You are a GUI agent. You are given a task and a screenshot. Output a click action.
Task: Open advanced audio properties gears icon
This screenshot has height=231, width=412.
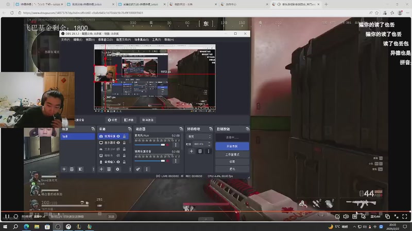pyautogui.click(x=138, y=169)
